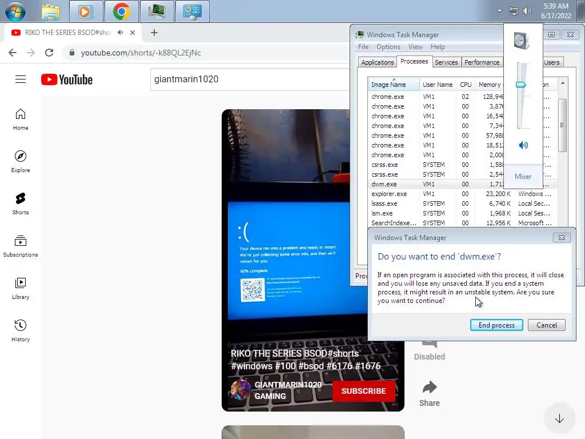Switch to the Processes tab
This screenshot has width=585, height=439.
tap(414, 62)
